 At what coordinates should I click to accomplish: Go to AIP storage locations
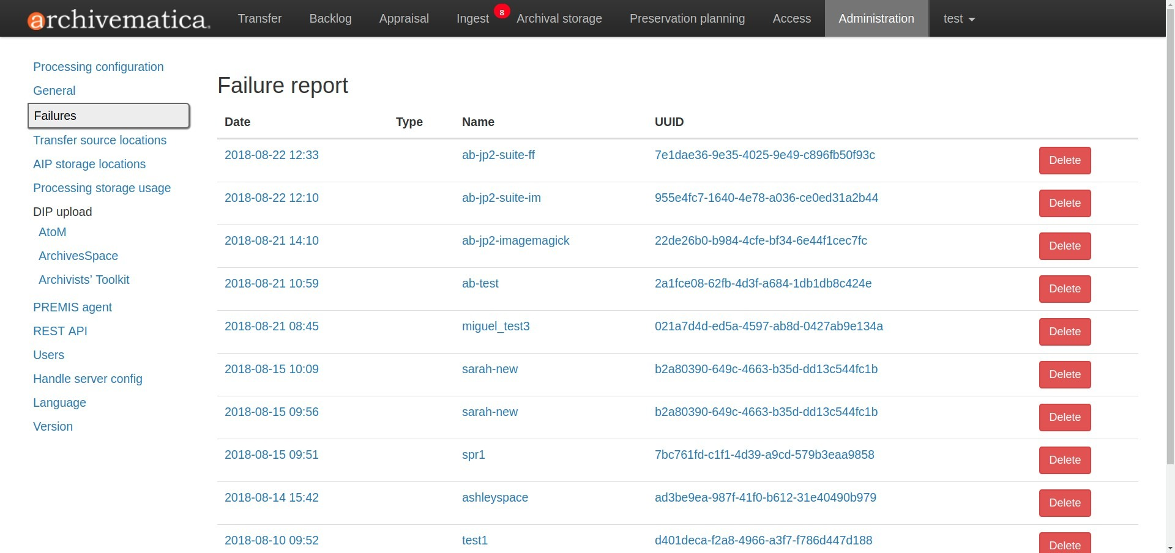(89, 164)
